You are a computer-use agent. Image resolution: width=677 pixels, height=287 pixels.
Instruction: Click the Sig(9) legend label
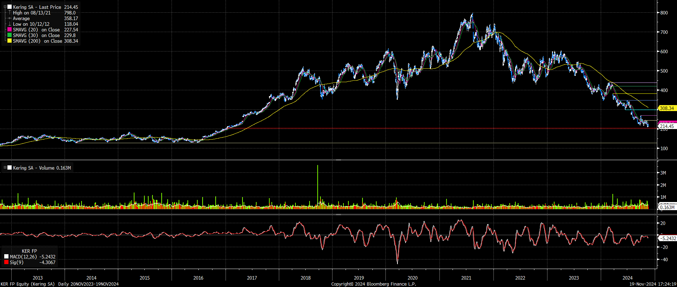[17, 262]
